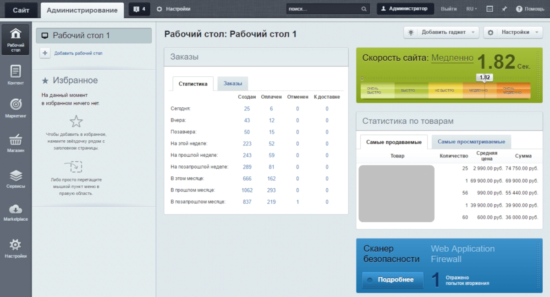Open the Marketplace sidebar section
This screenshot has height=297, width=550.
[16, 212]
